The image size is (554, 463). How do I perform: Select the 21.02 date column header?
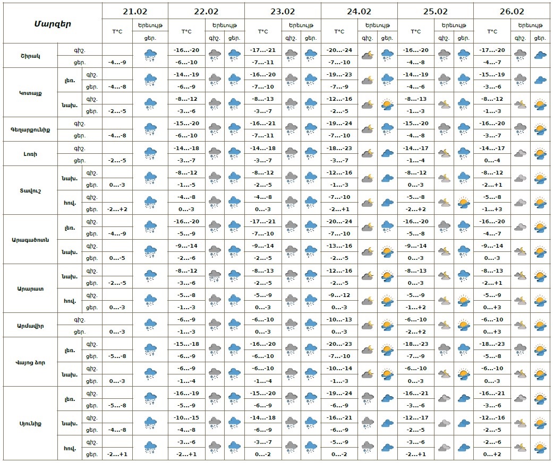pos(135,11)
